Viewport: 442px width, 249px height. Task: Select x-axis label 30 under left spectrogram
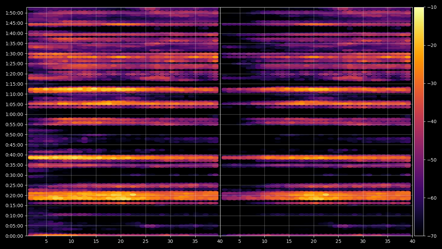click(170, 242)
